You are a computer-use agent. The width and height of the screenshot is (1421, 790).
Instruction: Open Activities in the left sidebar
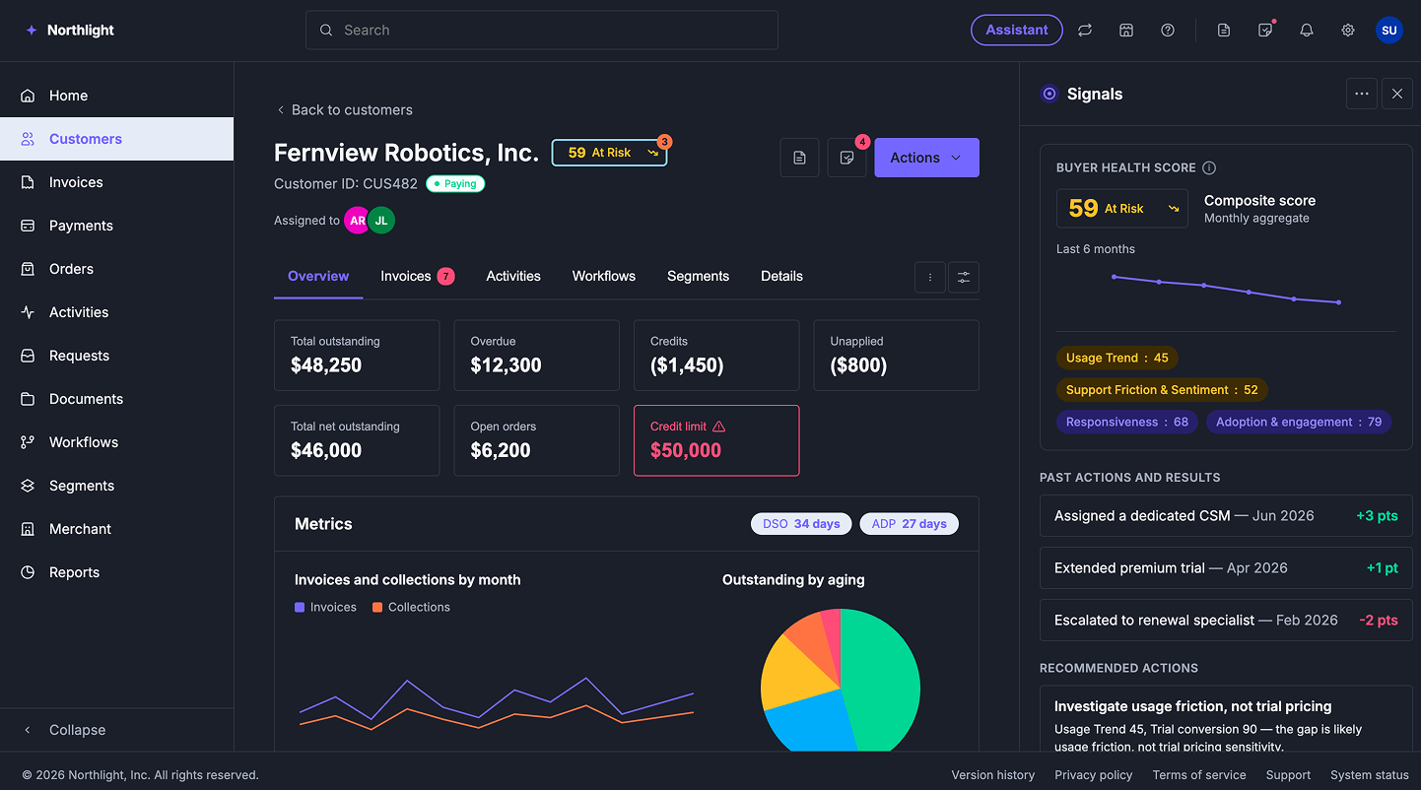(117, 312)
